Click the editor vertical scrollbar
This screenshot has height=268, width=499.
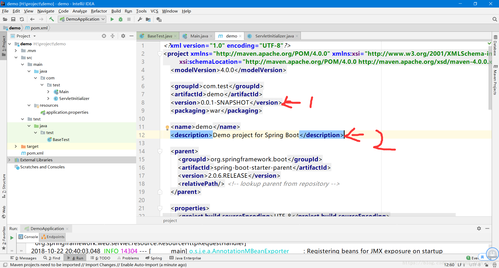[490, 78]
